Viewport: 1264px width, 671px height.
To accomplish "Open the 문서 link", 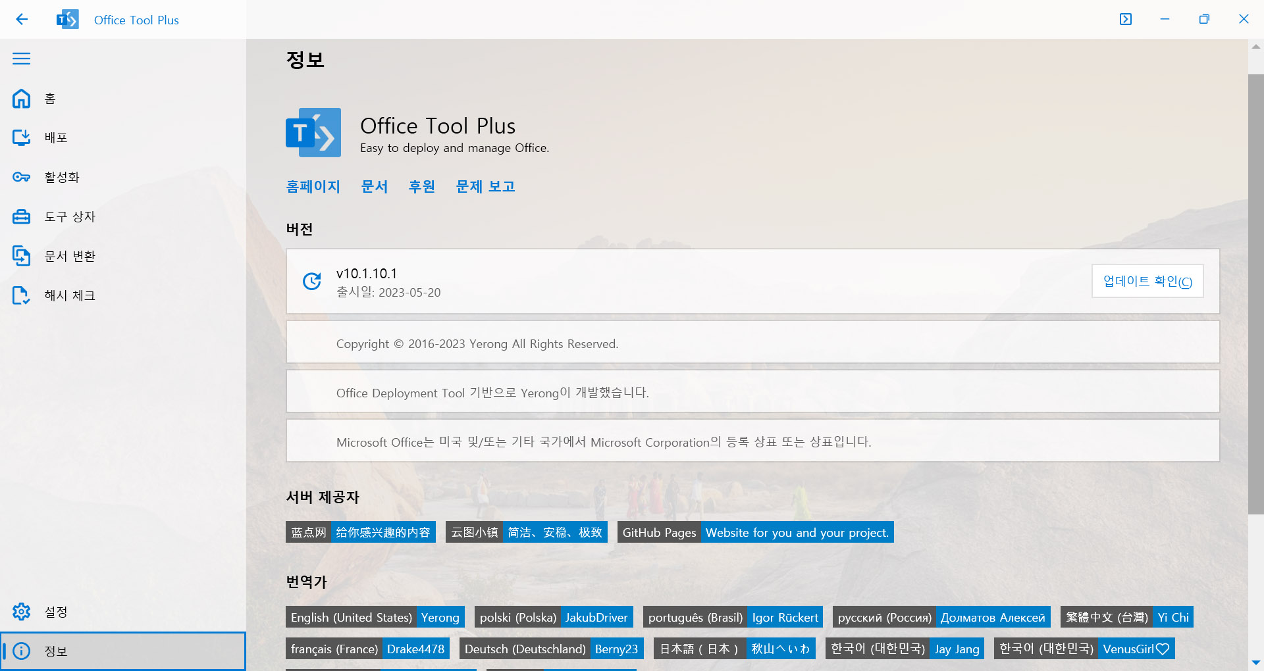I will pyautogui.click(x=375, y=187).
